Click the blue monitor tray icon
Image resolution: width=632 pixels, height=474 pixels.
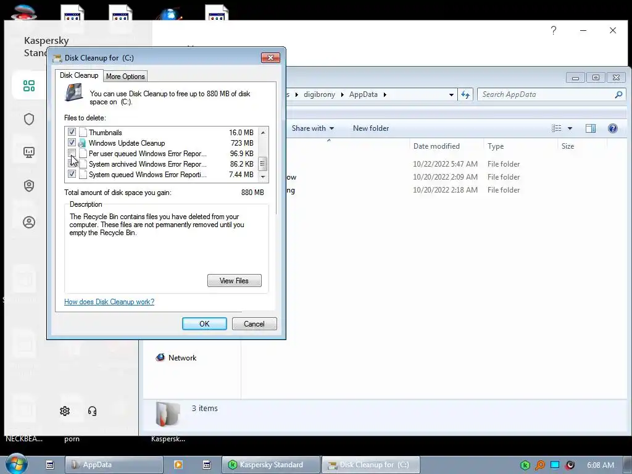(x=555, y=465)
